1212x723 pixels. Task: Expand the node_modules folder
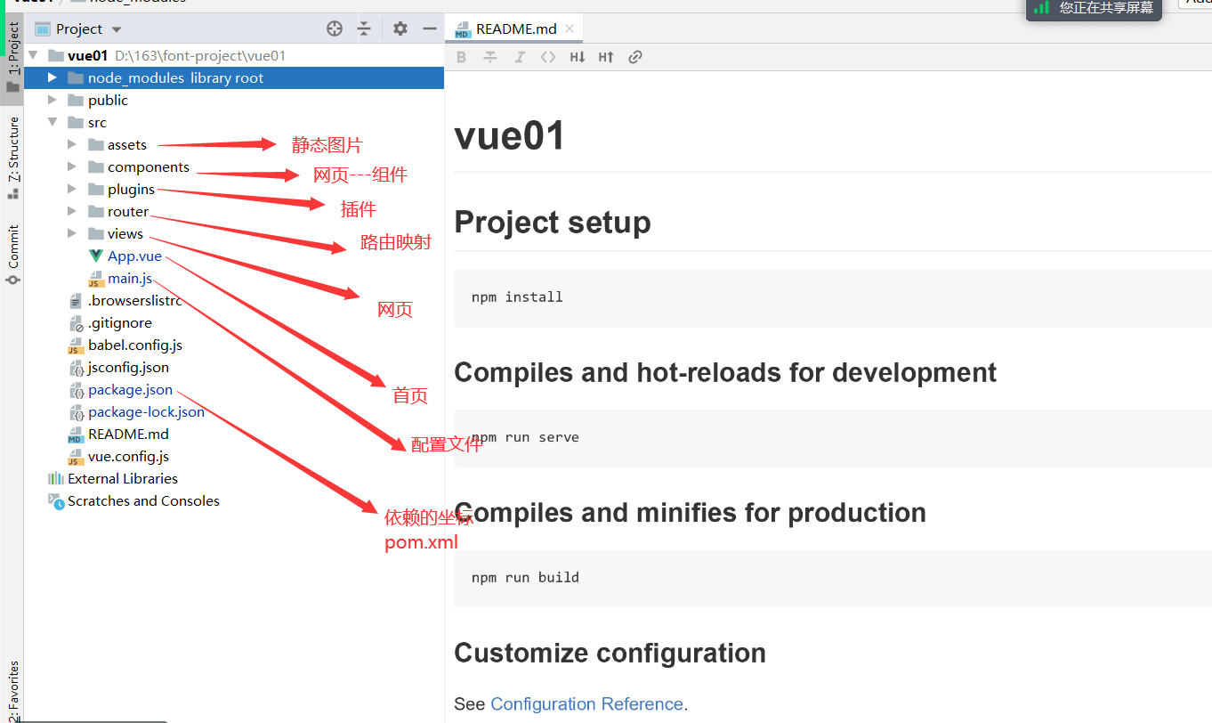pyautogui.click(x=53, y=78)
